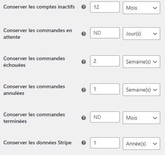The height and width of the screenshot is (155, 165).
Task: Open help icon for données Stripe
Action: coord(84,143)
